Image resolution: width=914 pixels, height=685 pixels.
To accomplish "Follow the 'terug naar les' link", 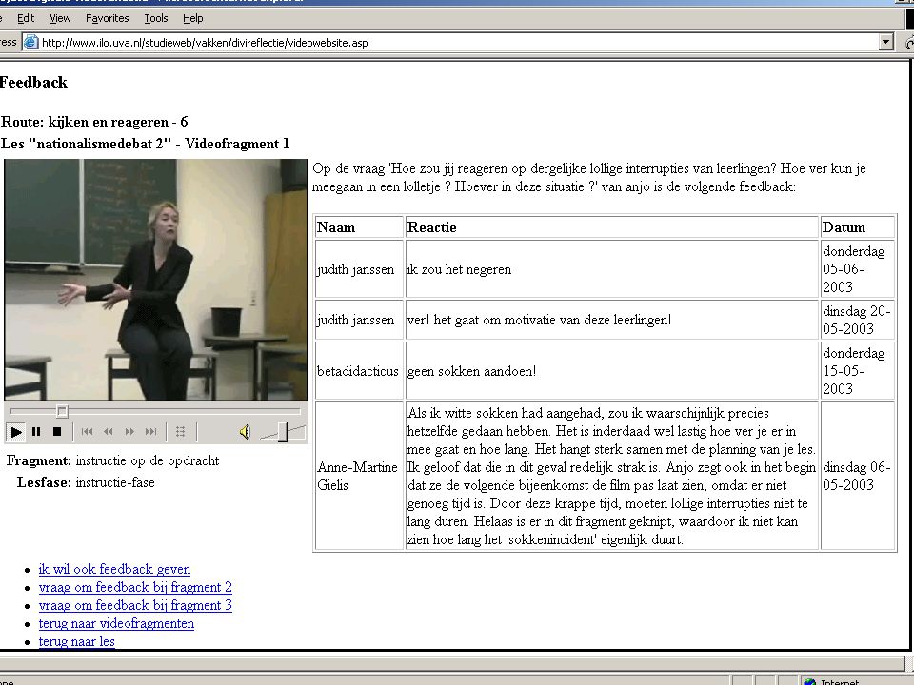I will coord(76,641).
